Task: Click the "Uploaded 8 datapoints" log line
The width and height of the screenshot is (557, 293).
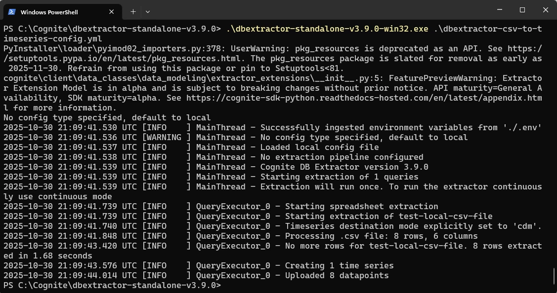Action: coord(337,275)
